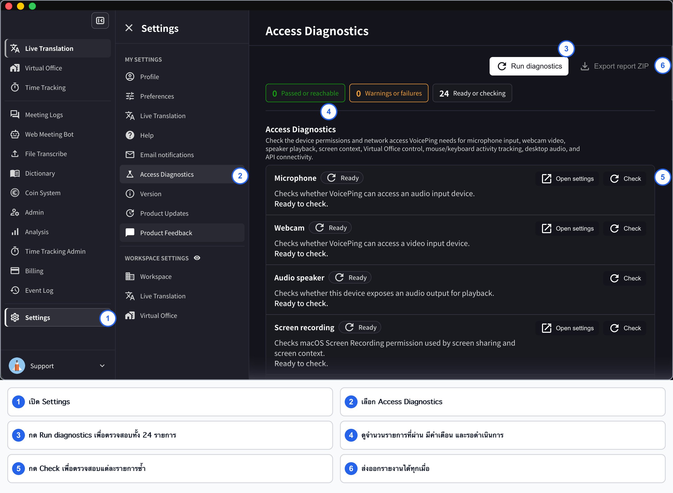Click the Coin System coin icon
The width and height of the screenshot is (673, 493).
pyautogui.click(x=15, y=193)
